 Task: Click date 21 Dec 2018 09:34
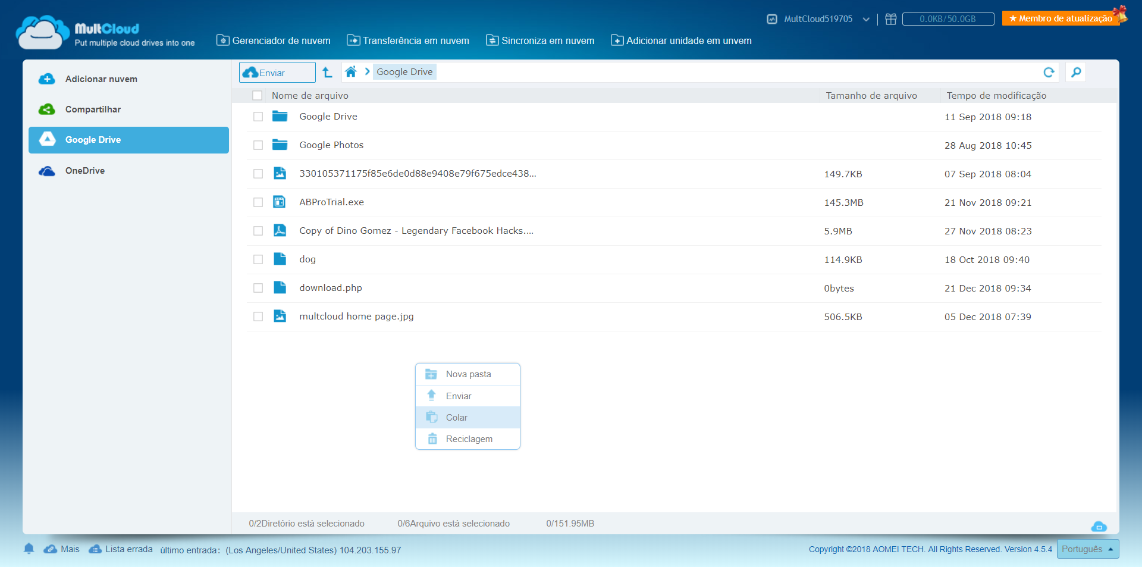pos(988,289)
